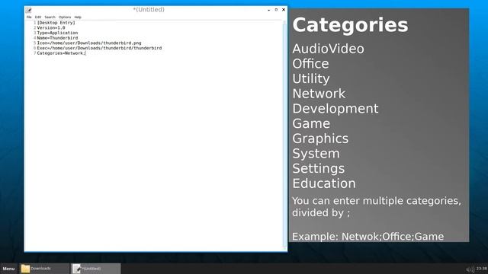Open the Options menu
488x274 pixels.
click(x=65, y=17)
